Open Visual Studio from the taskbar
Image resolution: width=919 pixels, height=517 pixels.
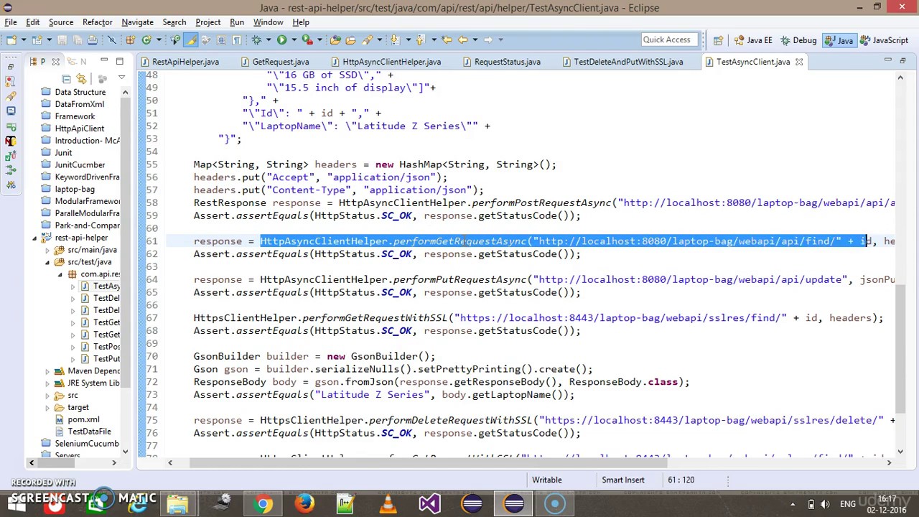click(x=429, y=504)
